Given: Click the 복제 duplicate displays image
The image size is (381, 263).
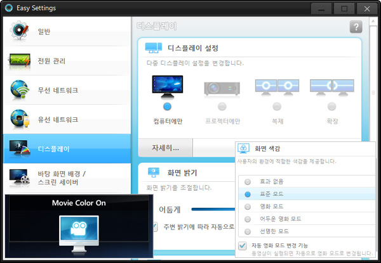Looking at the screenshot, I should click(x=277, y=87).
